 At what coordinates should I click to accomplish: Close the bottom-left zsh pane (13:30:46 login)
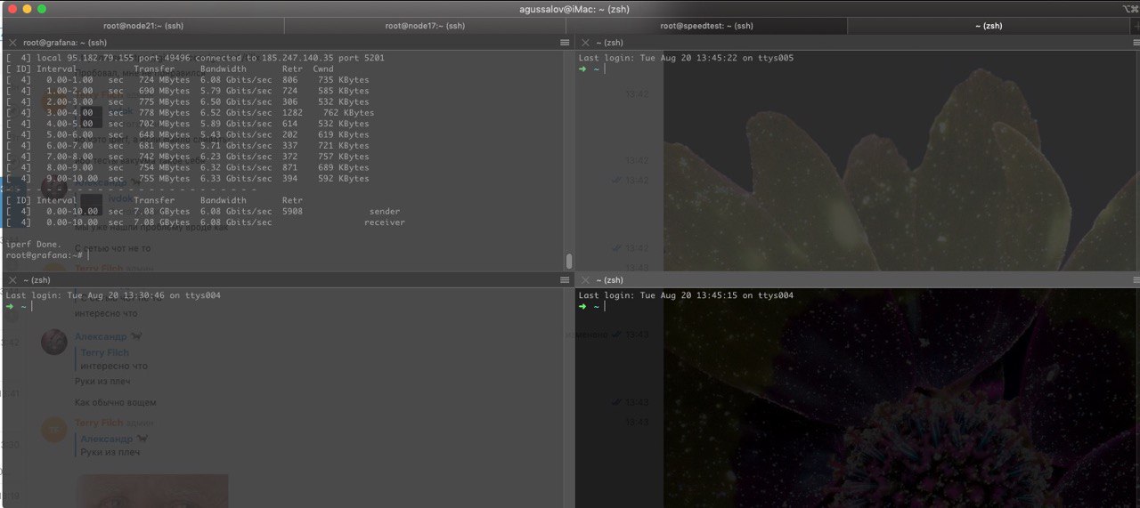point(12,280)
